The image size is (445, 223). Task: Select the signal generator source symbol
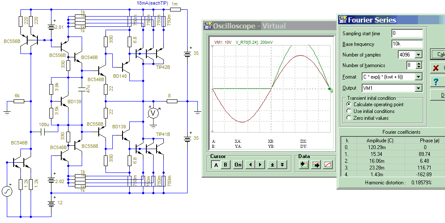[7, 191]
